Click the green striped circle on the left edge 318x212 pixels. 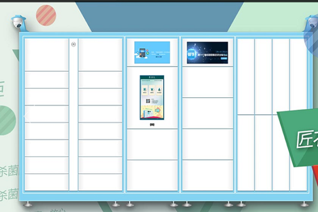pyautogui.click(x=8, y=120)
